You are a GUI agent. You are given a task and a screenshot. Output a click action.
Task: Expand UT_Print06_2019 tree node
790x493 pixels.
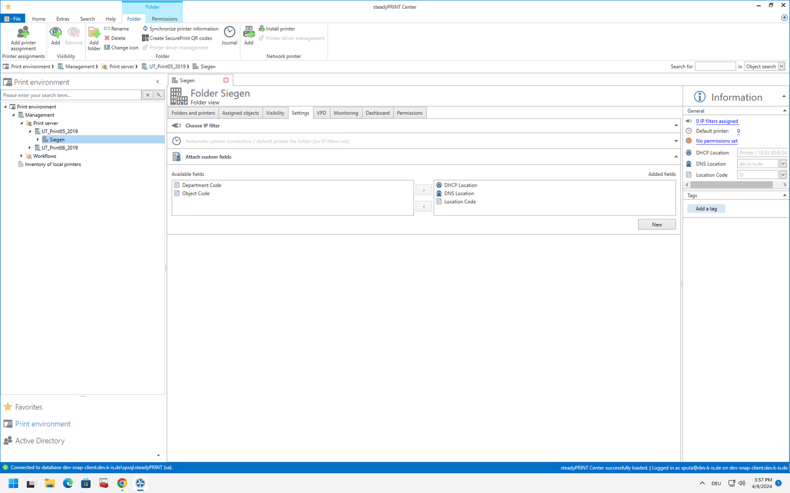[30, 148]
